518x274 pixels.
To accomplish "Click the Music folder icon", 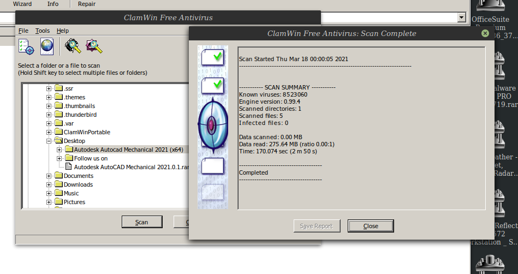I will (58, 193).
